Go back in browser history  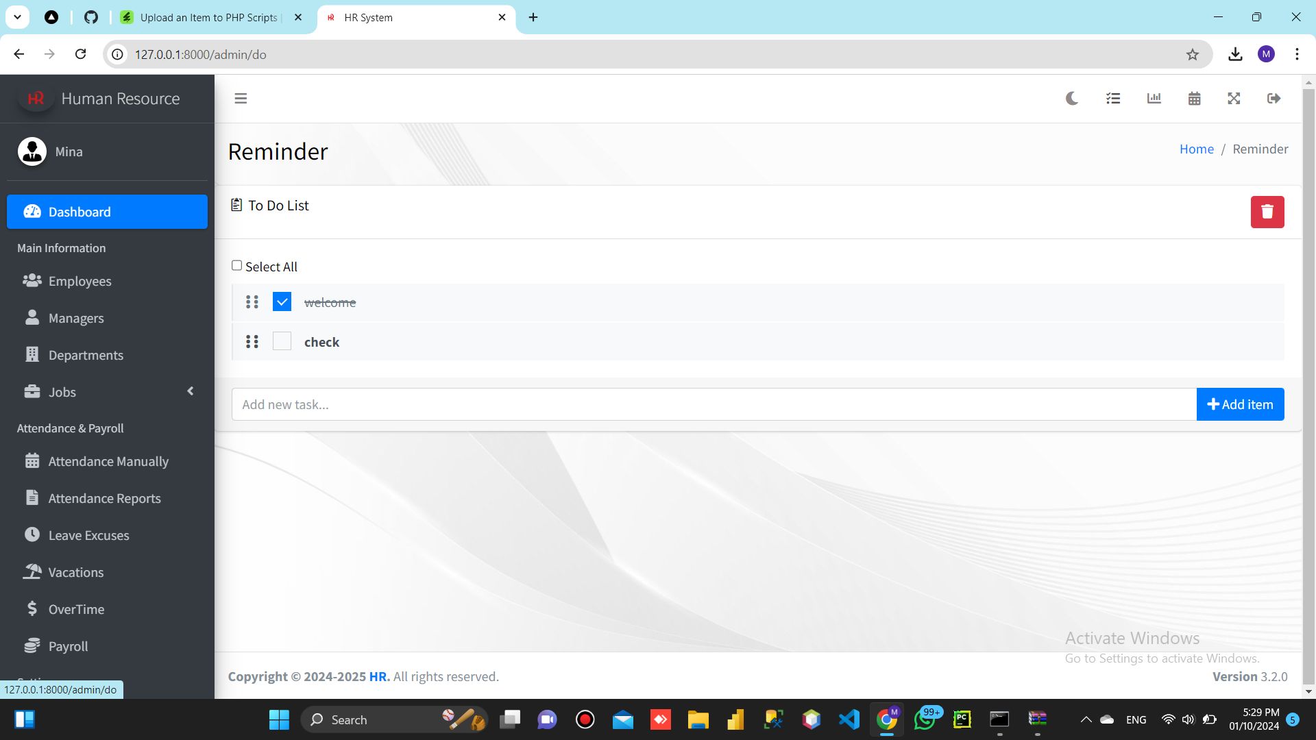19,54
